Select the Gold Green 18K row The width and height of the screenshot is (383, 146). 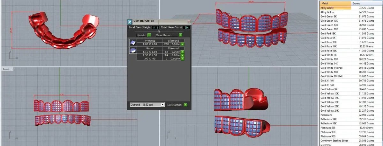[351, 29]
